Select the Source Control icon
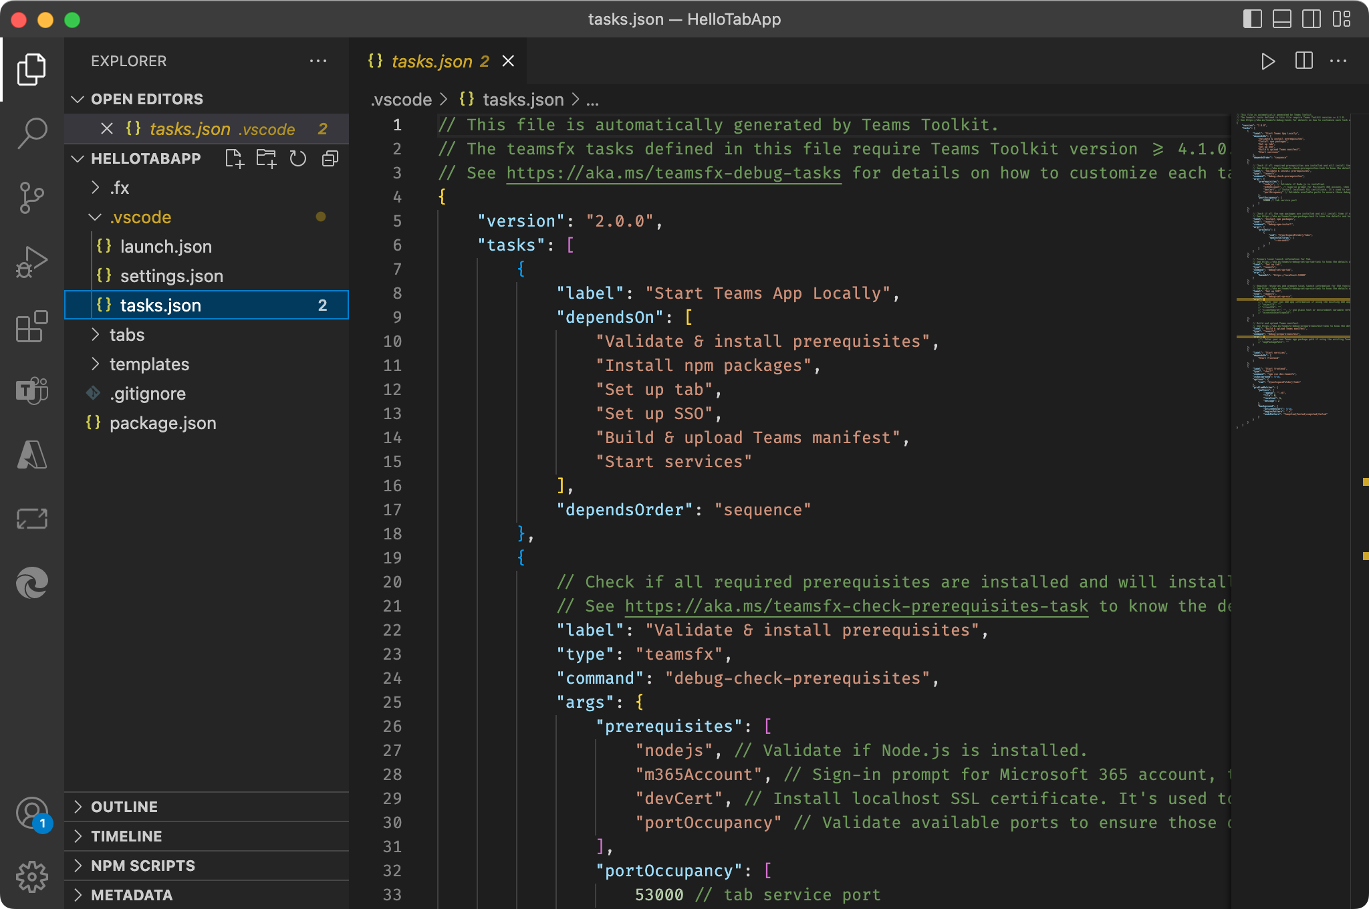 click(x=31, y=197)
